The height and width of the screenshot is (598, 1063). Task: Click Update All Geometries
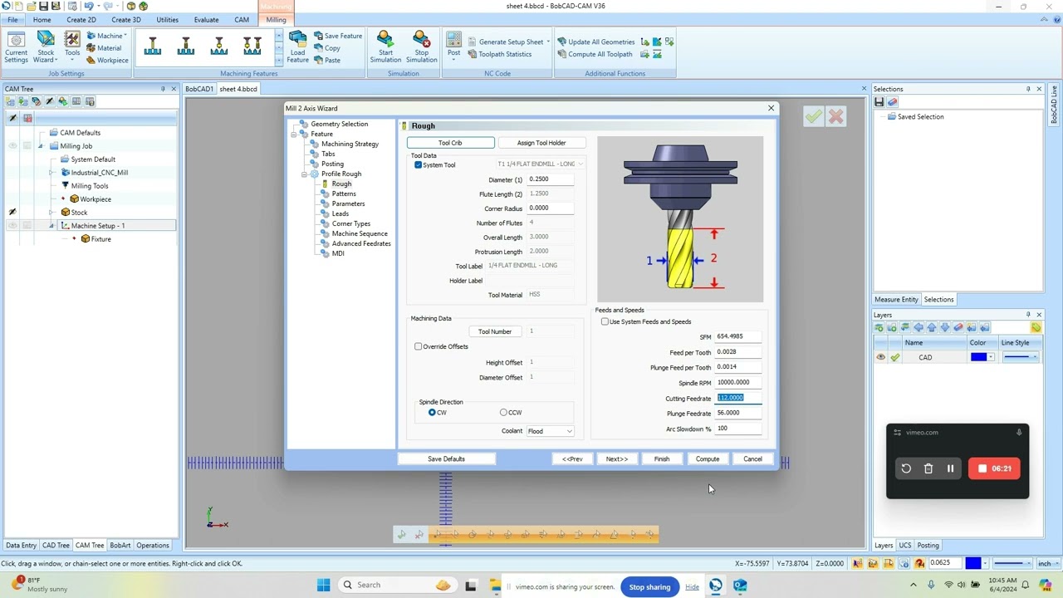595,42
